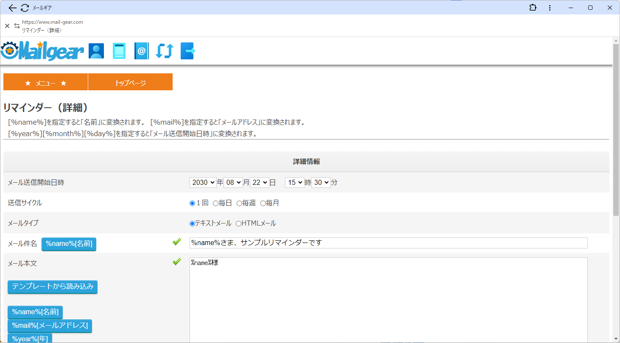Click the logout door arrow icon

(188, 51)
